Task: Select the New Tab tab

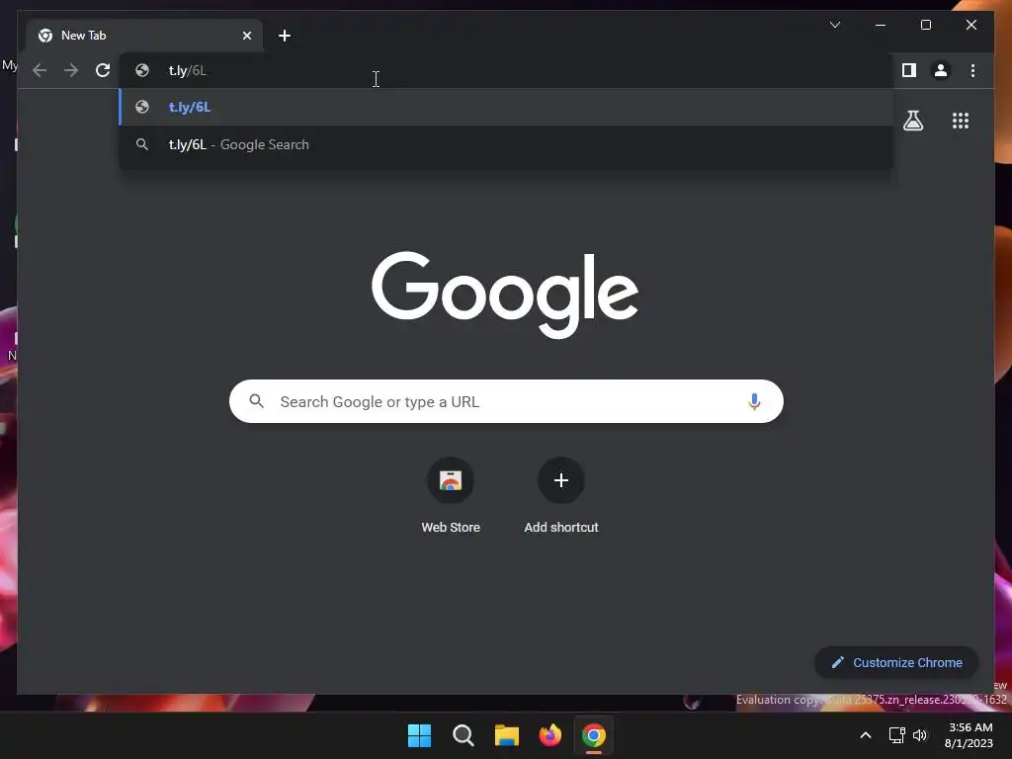Action: pyautogui.click(x=143, y=36)
